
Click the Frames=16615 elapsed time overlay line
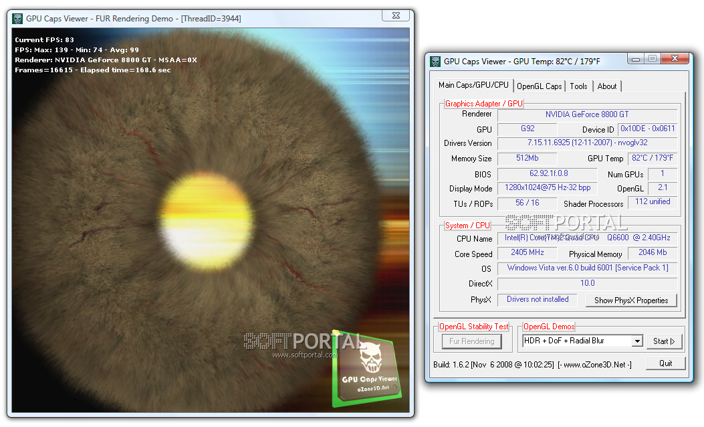(92, 70)
